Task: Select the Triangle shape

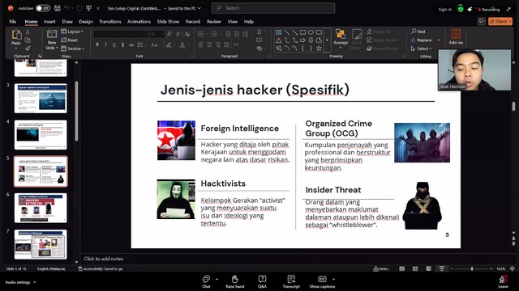Action: point(279,40)
